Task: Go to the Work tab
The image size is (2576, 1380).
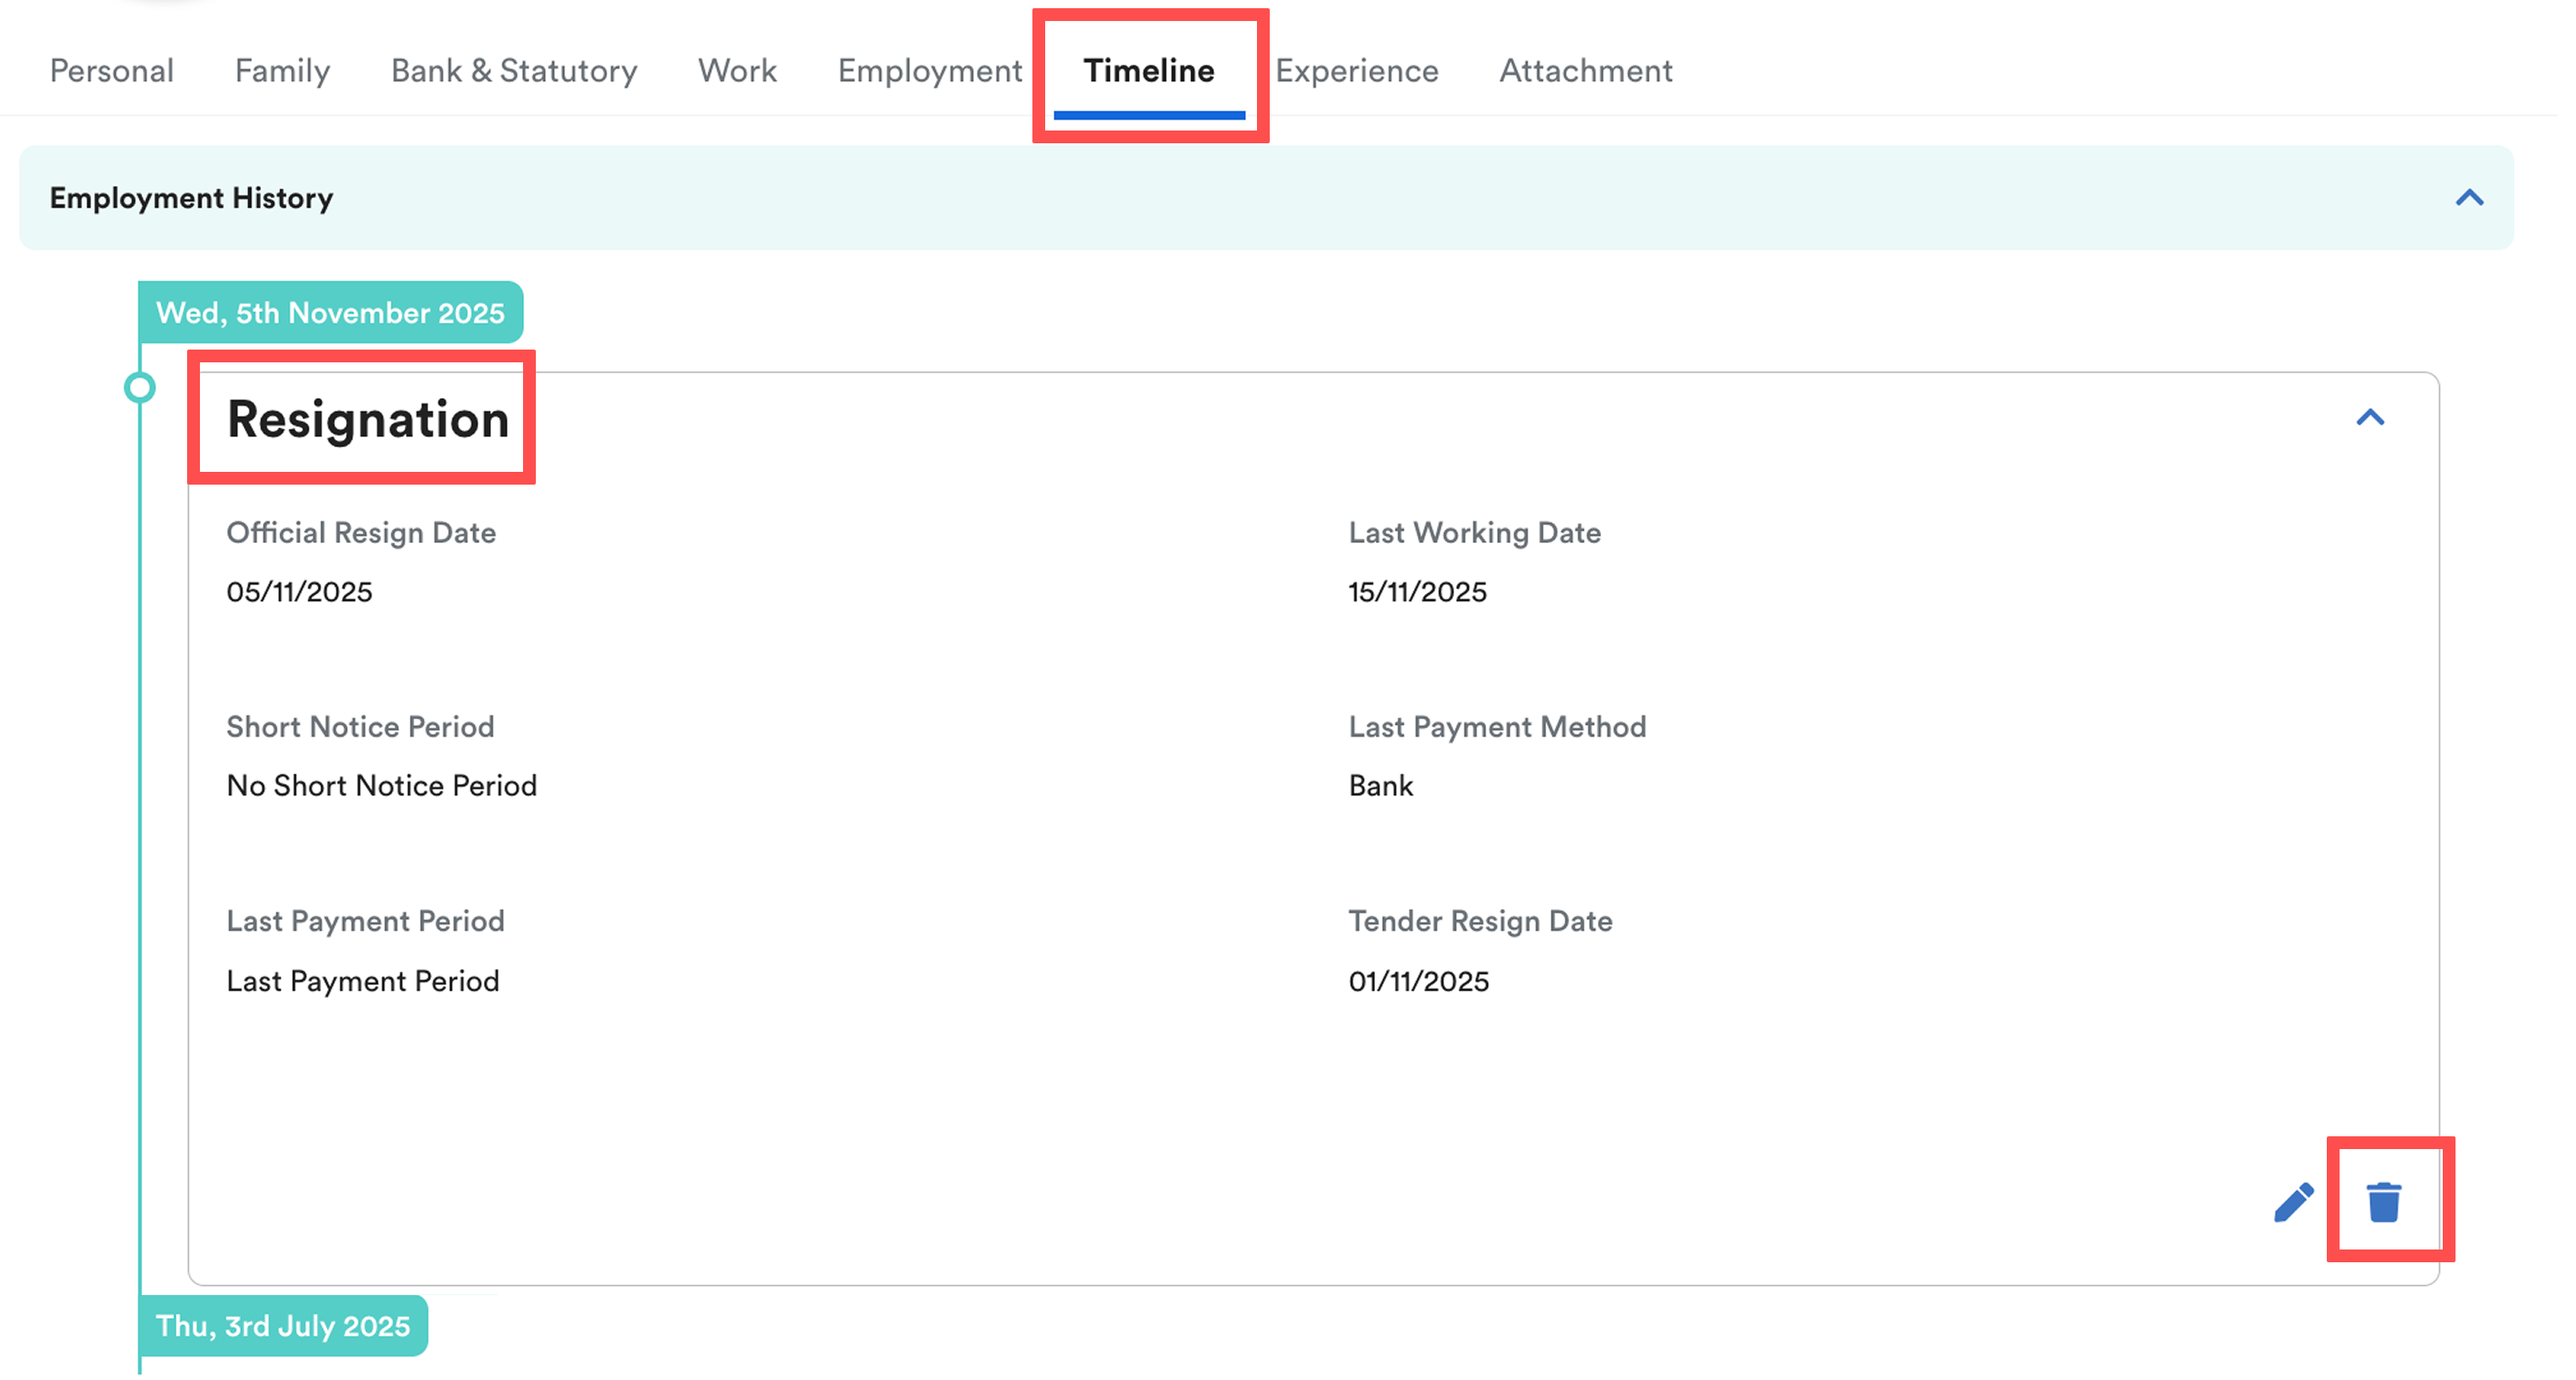Action: point(737,71)
